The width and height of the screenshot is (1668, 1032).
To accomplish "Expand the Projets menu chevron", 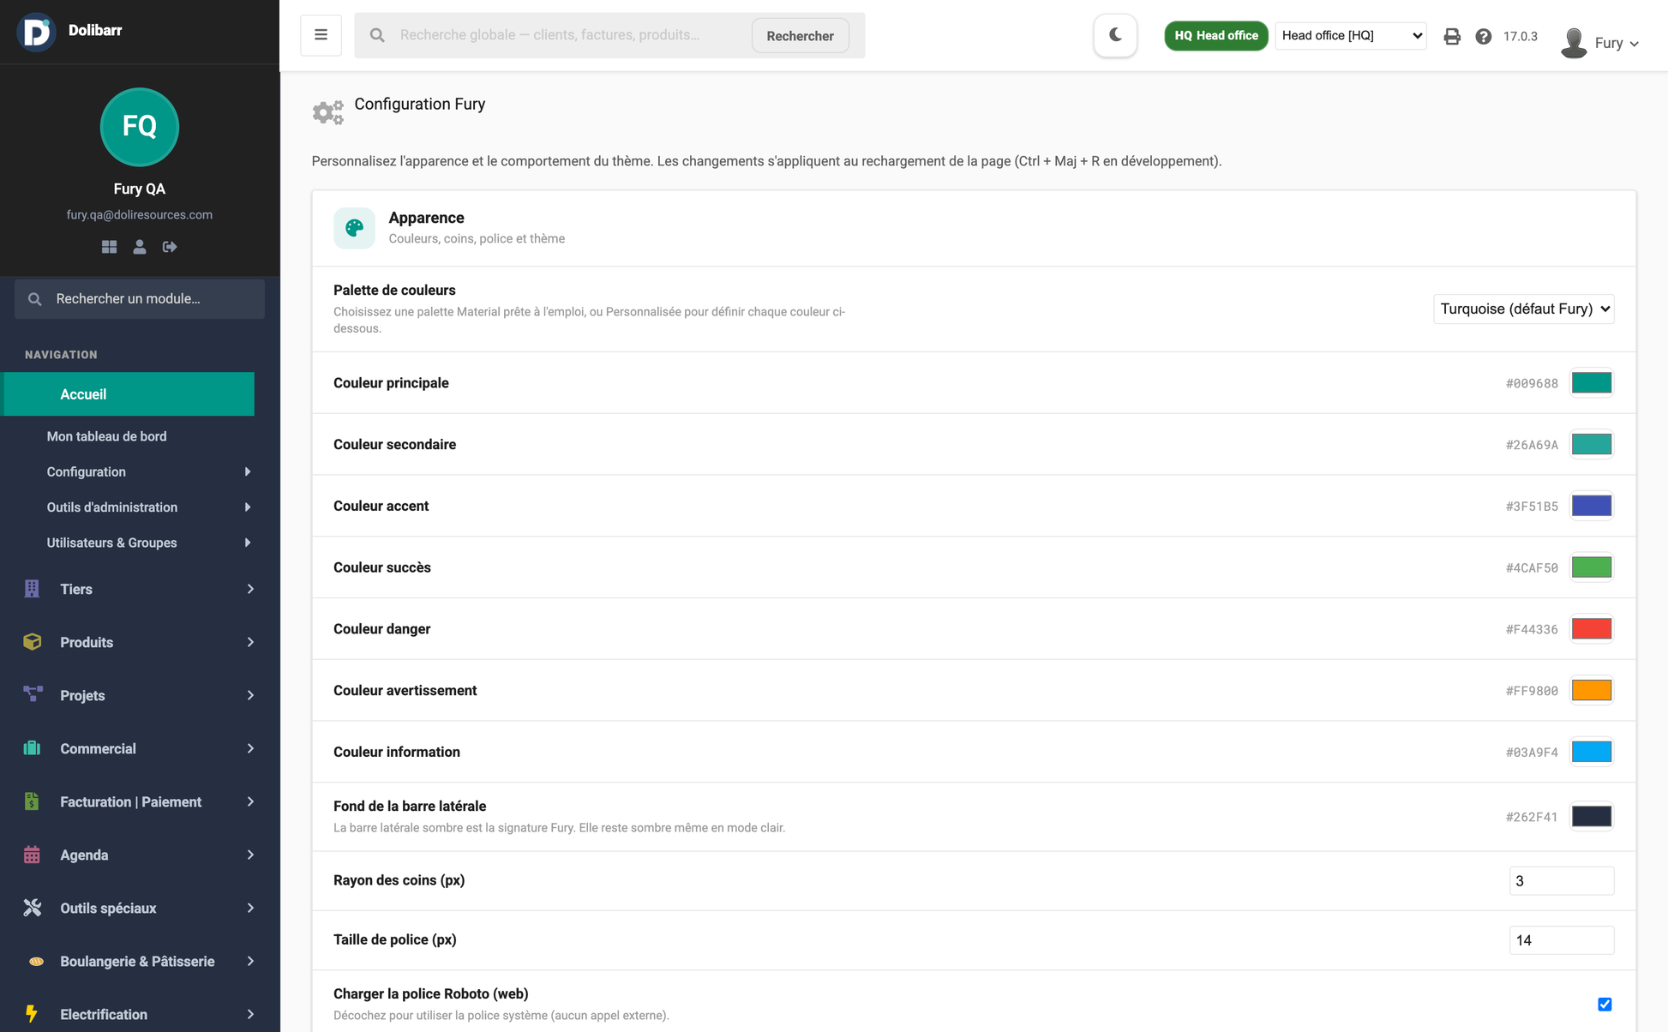I will 250,695.
